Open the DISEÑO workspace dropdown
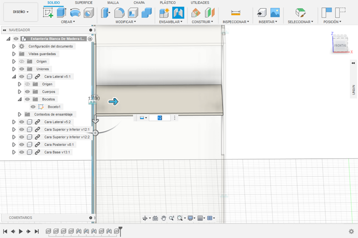358x238 pixels. pyautogui.click(x=20, y=11)
